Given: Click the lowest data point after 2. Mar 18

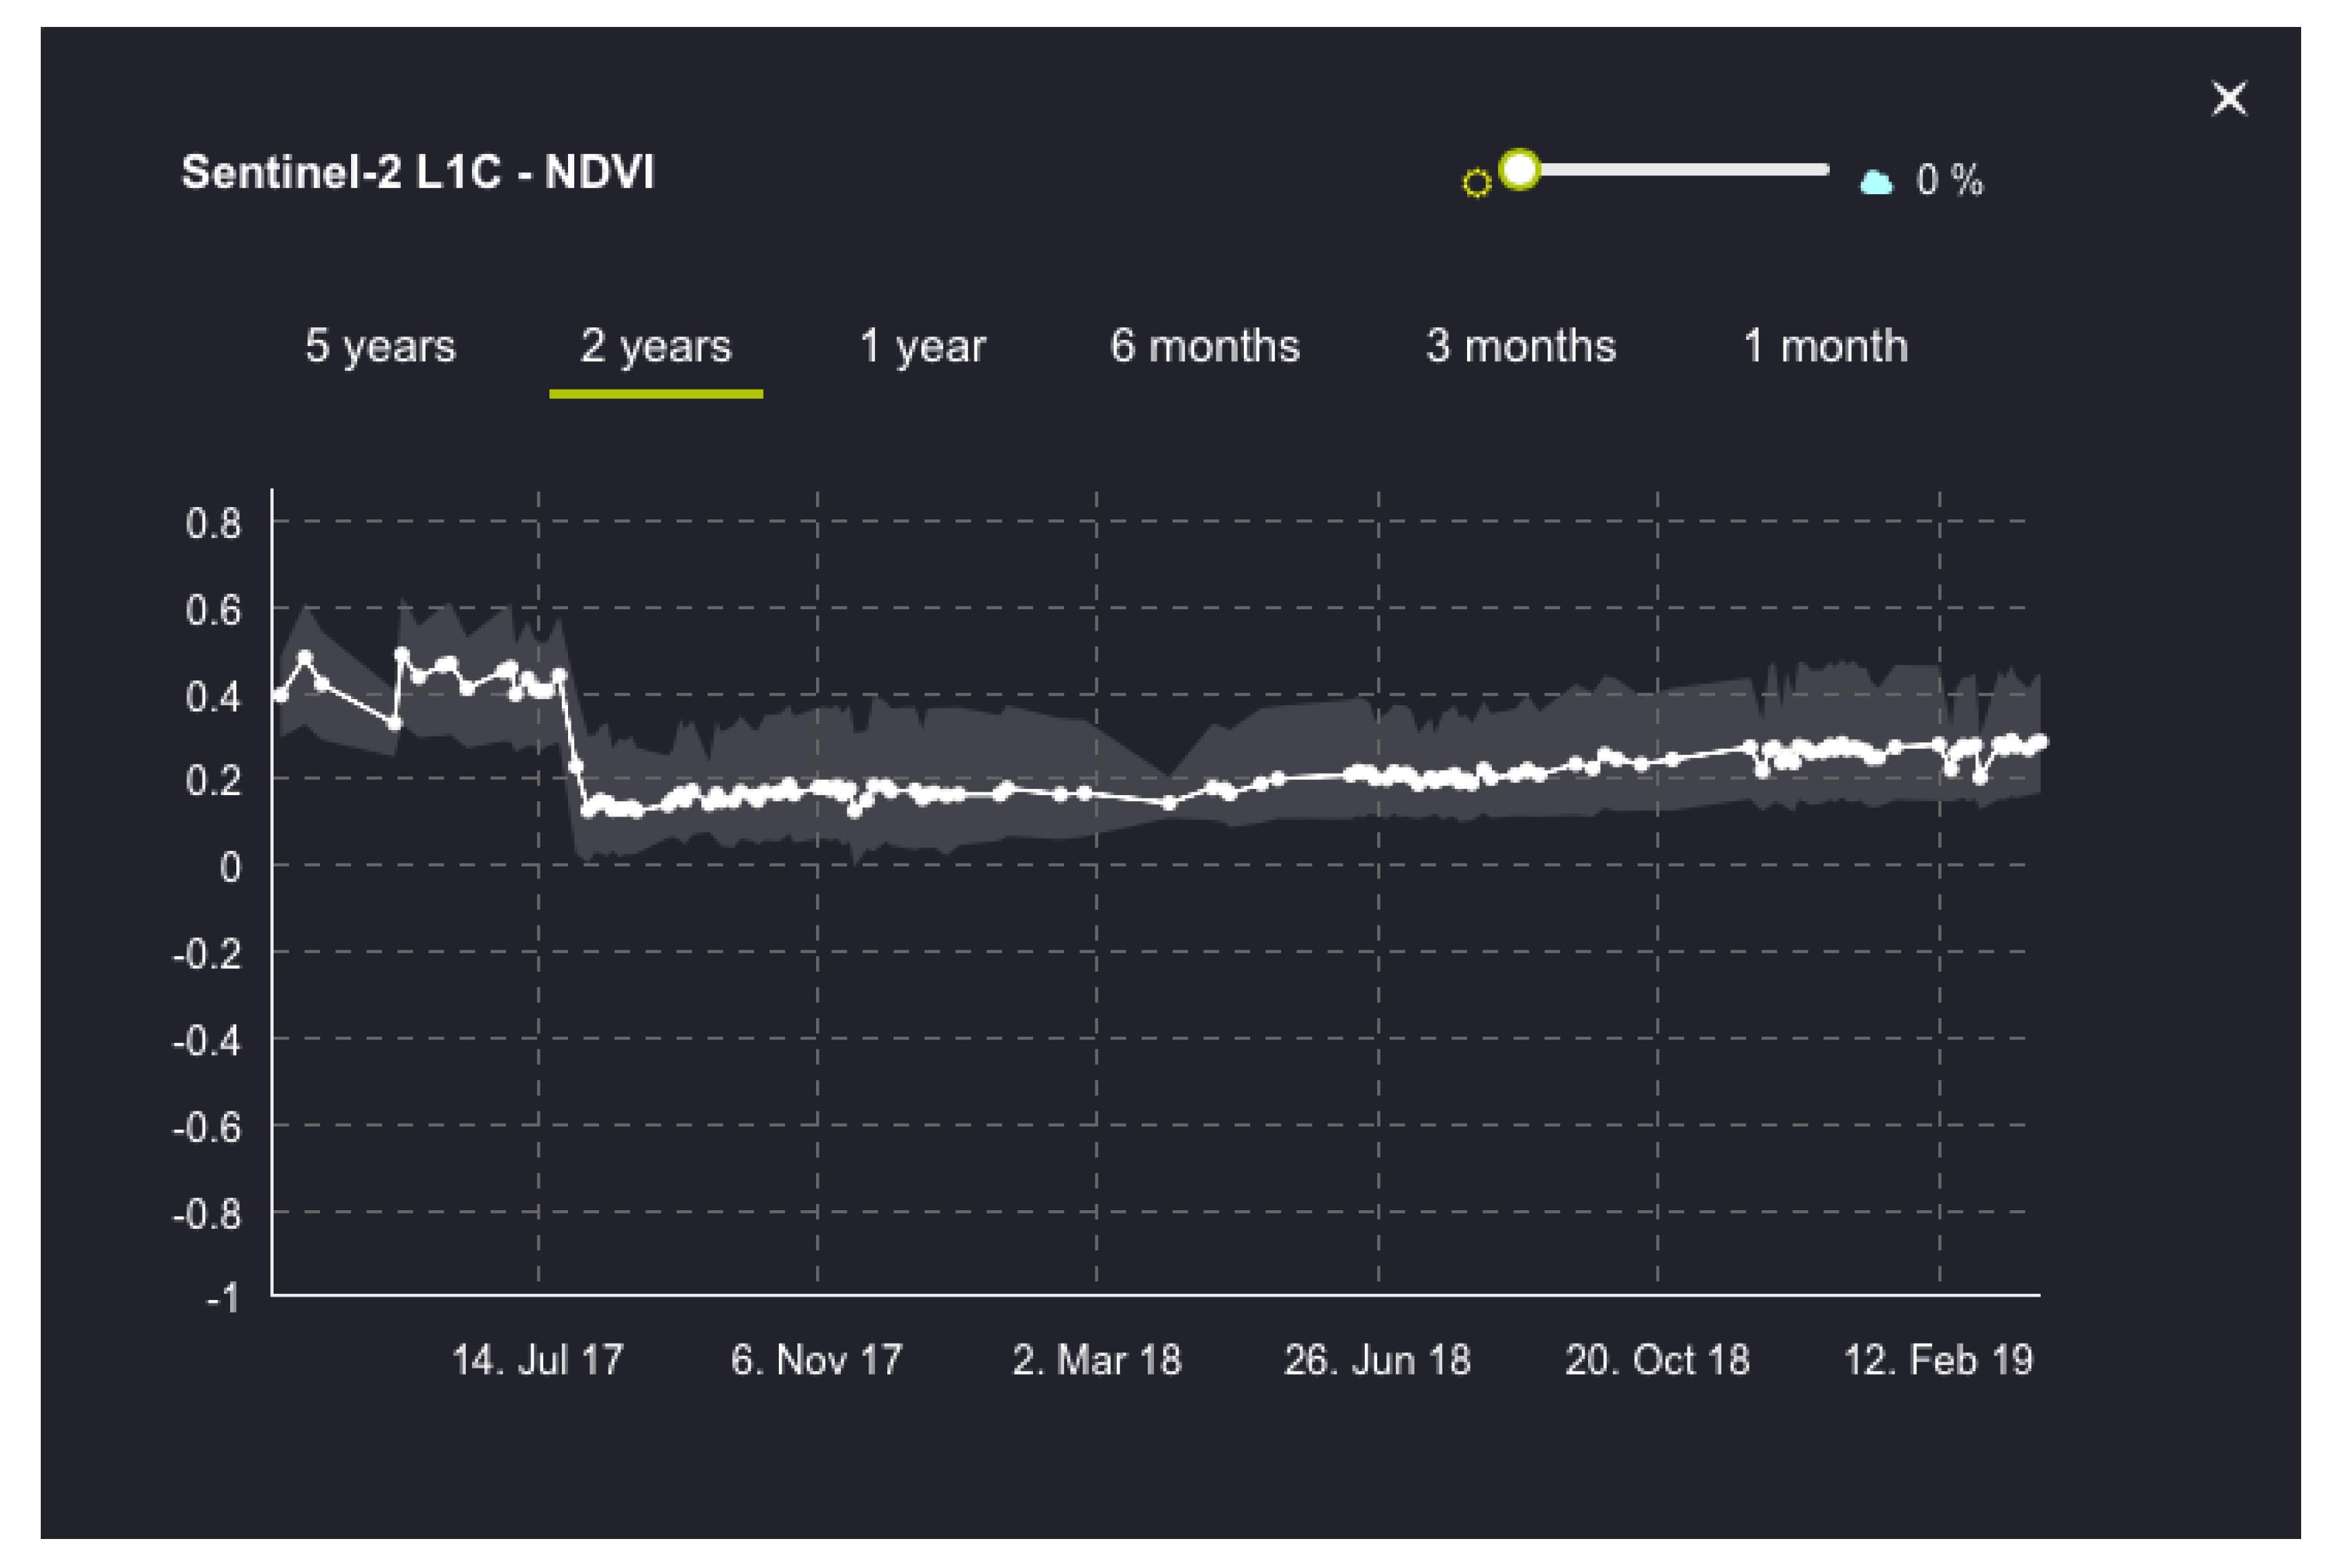Looking at the screenshot, I should click(x=1169, y=803).
